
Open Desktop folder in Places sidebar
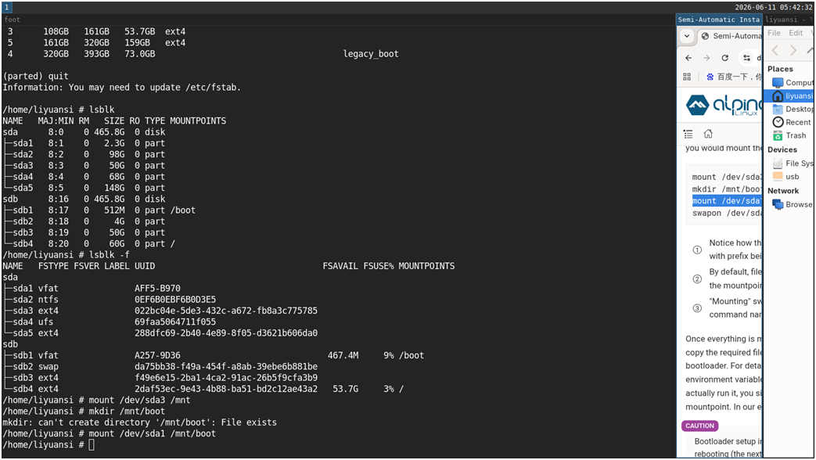pyautogui.click(x=792, y=110)
